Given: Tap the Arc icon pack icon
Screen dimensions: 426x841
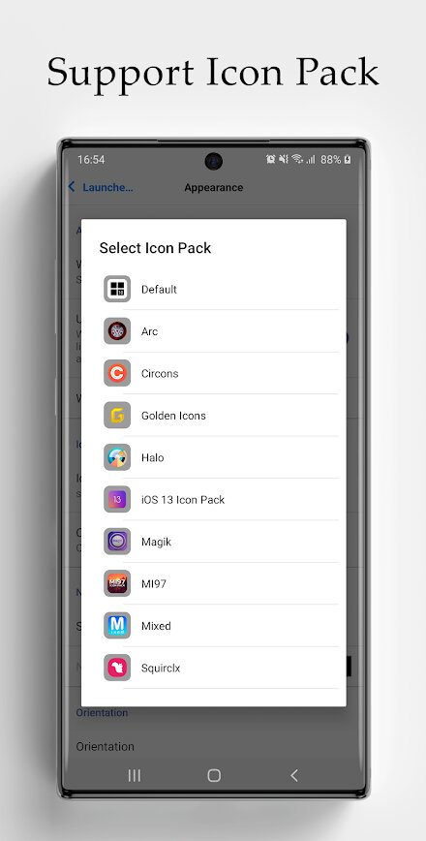Looking at the screenshot, I should pyautogui.click(x=117, y=331).
